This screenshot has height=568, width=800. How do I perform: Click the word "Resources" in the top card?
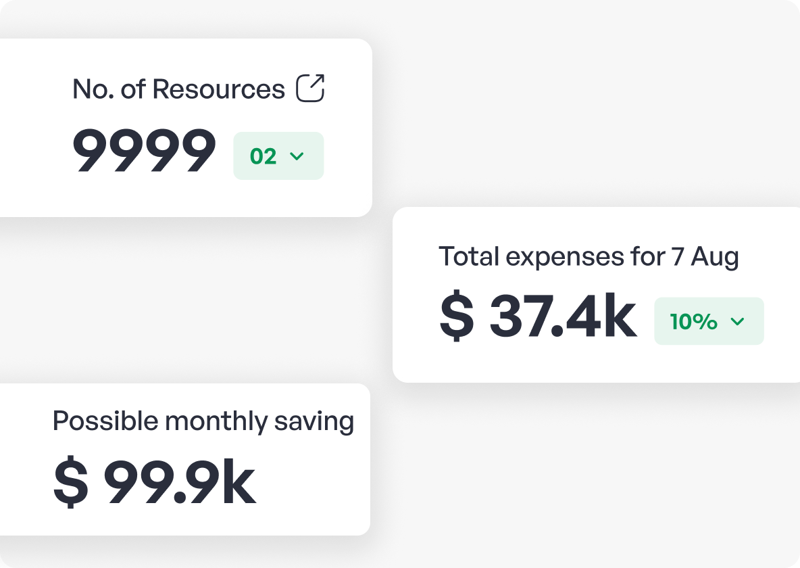tap(218, 89)
